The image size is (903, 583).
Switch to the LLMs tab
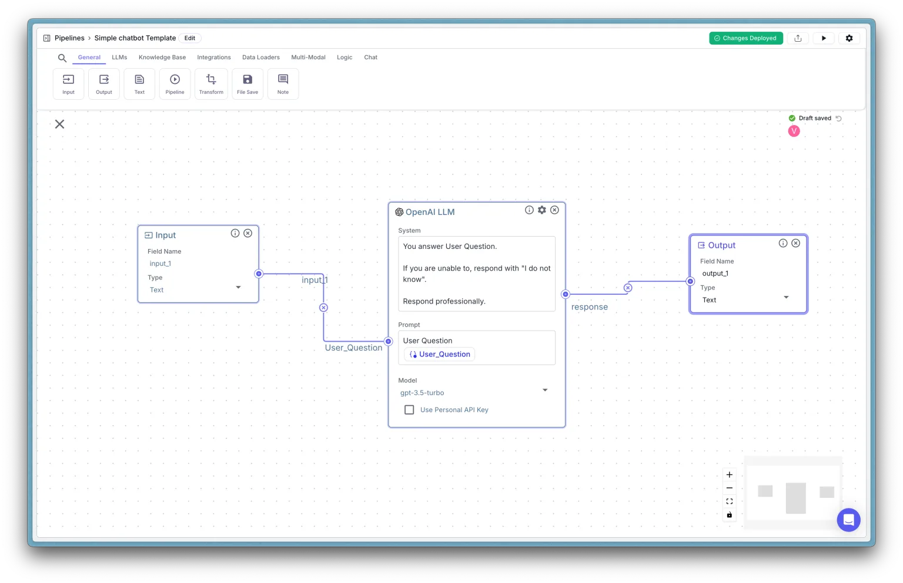[119, 58]
